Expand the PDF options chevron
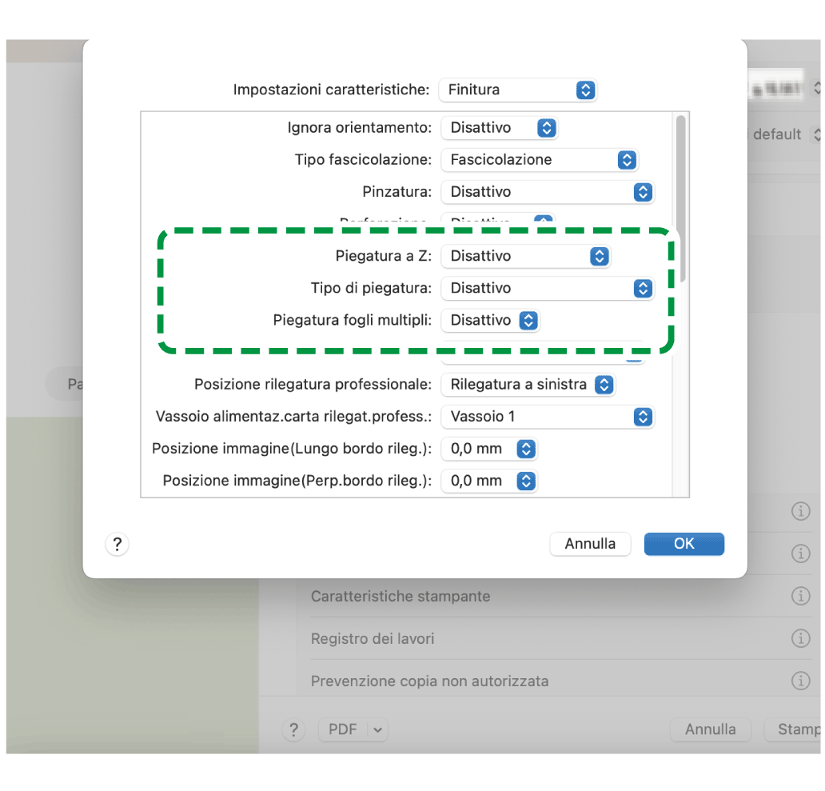Screen dimensions: 825x791 378,730
